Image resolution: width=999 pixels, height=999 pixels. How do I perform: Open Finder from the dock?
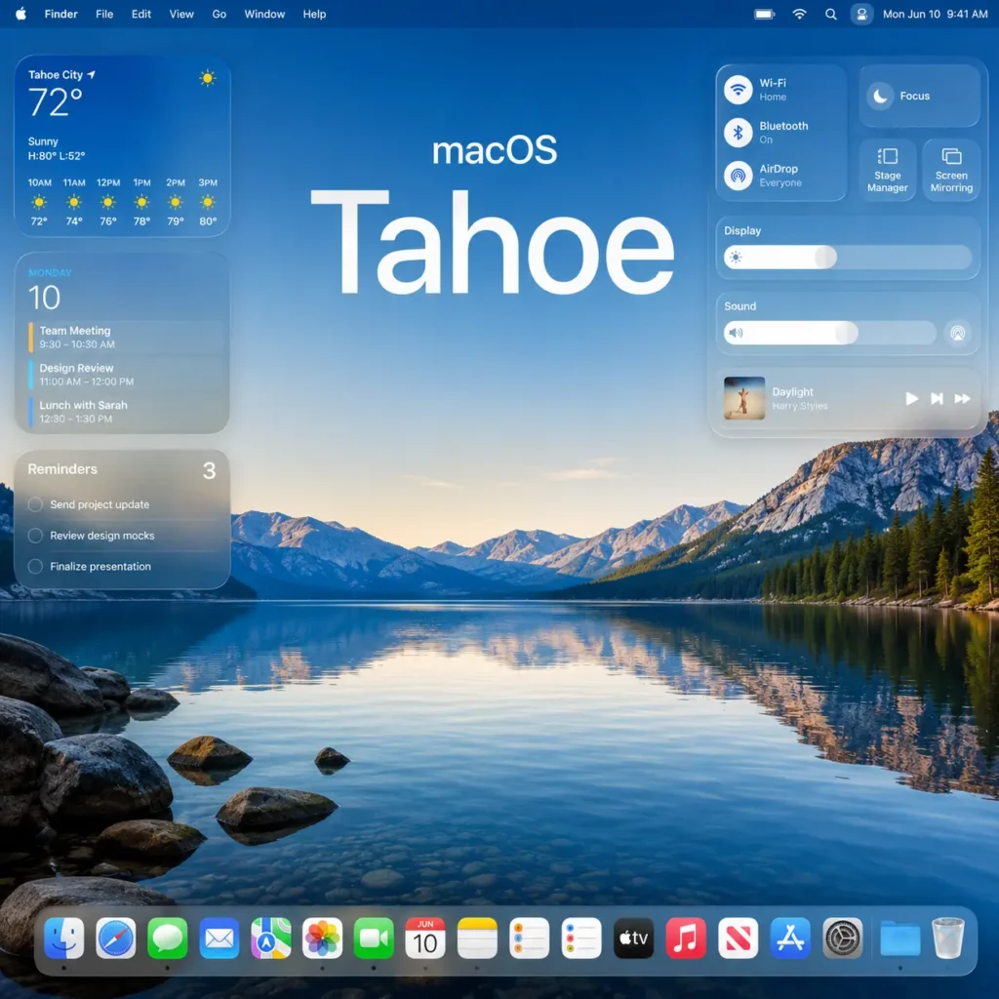tap(63, 938)
